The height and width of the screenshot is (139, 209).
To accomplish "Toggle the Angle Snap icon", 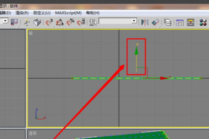I will click(x=60, y=22).
